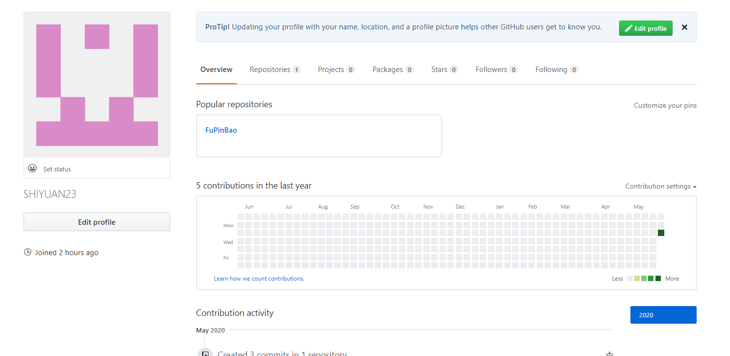Click the dark green contribution day square

[661, 233]
